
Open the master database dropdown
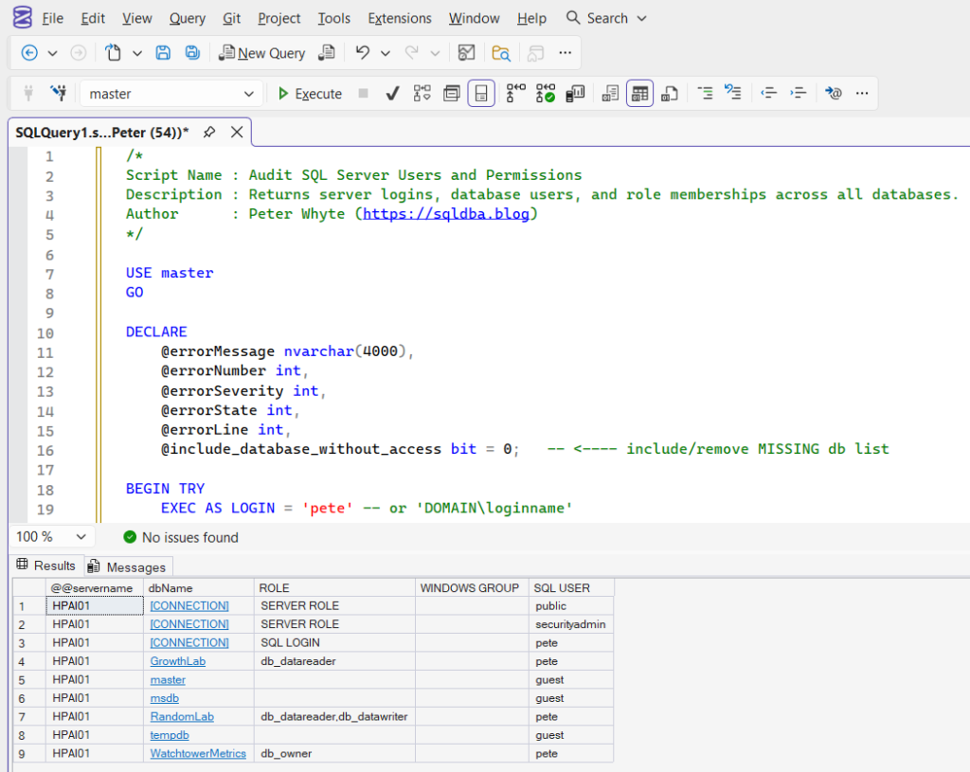point(249,93)
